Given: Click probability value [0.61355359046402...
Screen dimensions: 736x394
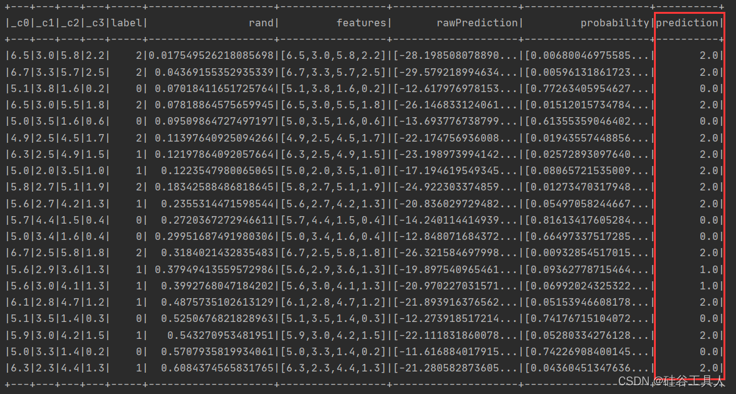Looking at the screenshot, I should [587, 122].
